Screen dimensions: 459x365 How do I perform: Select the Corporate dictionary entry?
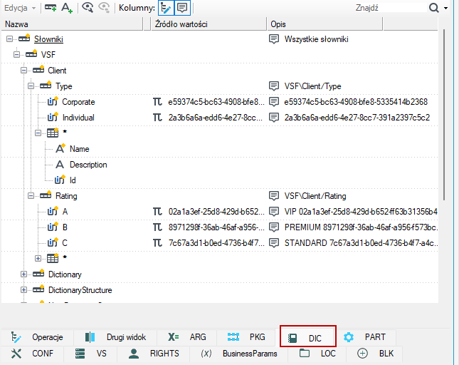(x=78, y=102)
